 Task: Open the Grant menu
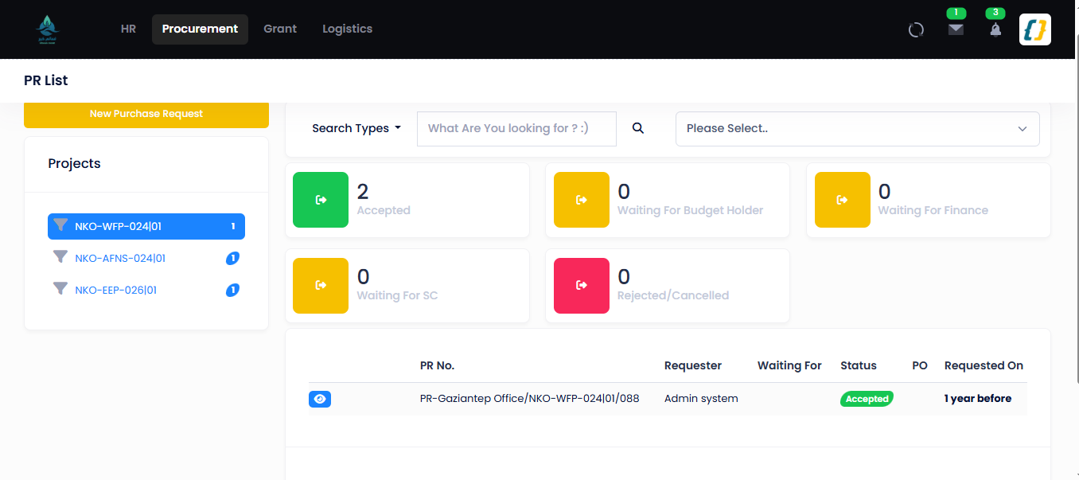click(280, 29)
